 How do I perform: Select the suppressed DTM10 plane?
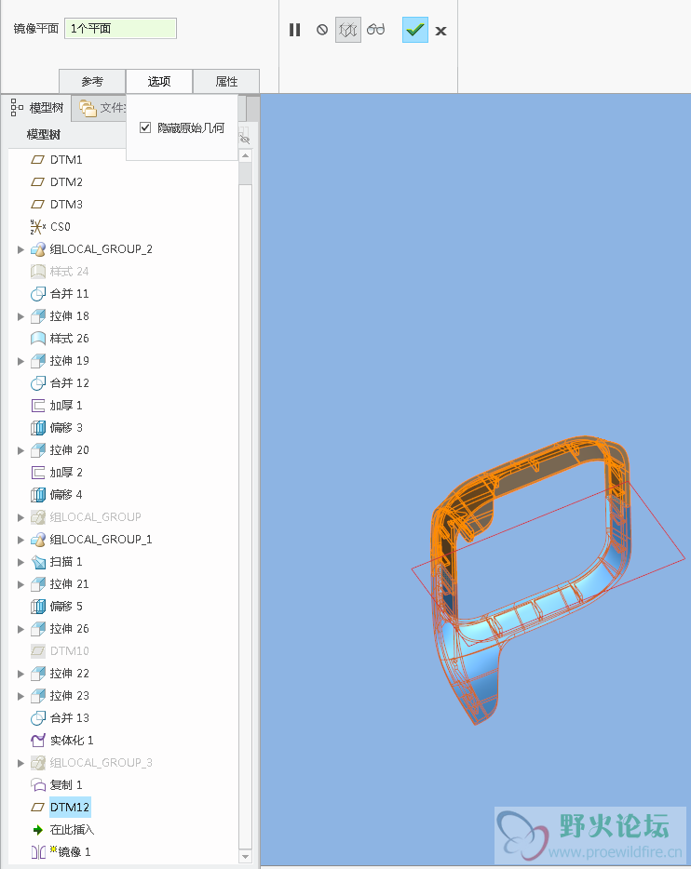69,651
